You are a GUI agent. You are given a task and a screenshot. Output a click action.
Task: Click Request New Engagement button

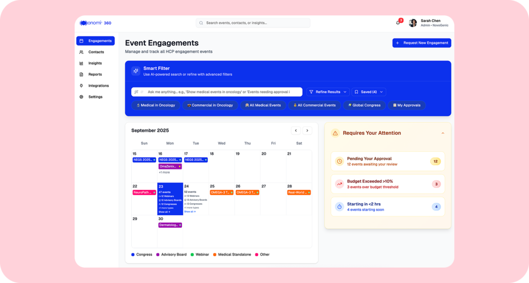point(422,43)
